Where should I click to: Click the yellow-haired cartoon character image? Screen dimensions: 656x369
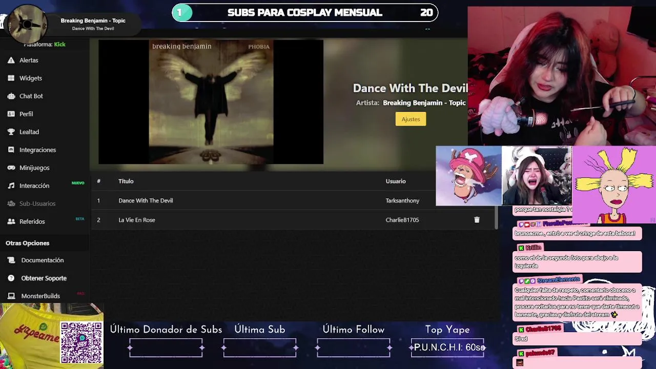coord(614,184)
